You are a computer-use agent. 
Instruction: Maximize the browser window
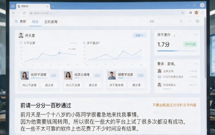(x=195, y=5)
